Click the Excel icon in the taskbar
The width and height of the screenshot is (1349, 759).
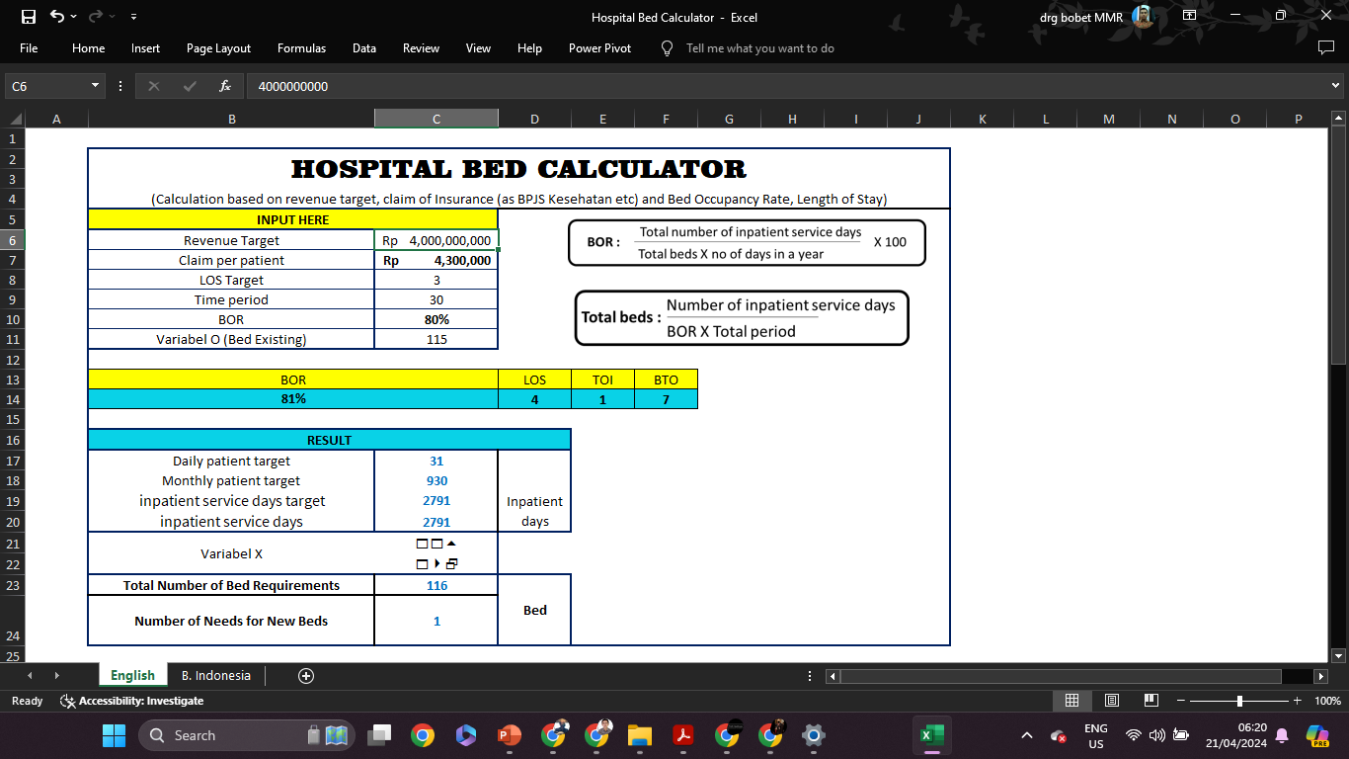[930, 735]
